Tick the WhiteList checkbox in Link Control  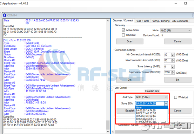tap(175, 97)
